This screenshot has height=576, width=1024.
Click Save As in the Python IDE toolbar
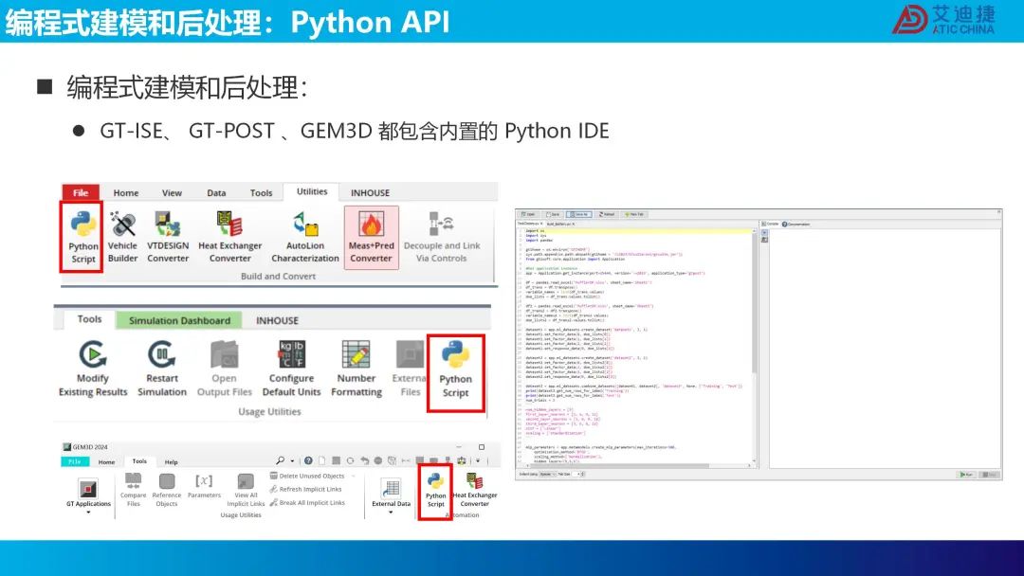click(x=579, y=214)
